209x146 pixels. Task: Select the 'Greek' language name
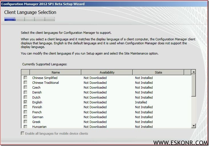coord(36,122)
